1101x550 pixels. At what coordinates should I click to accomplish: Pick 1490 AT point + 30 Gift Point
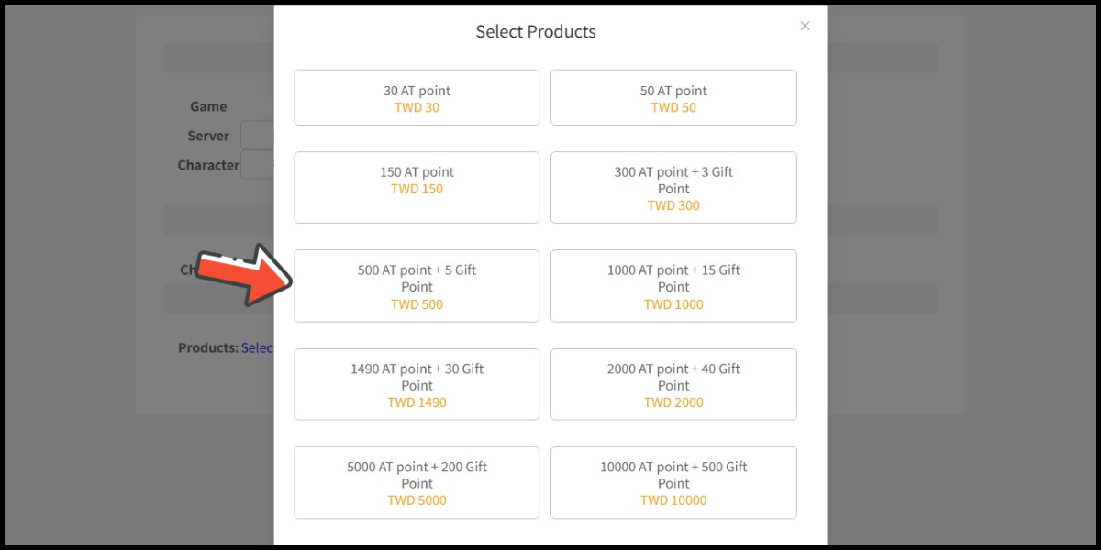pyautogui.click(x=417, y=384)
